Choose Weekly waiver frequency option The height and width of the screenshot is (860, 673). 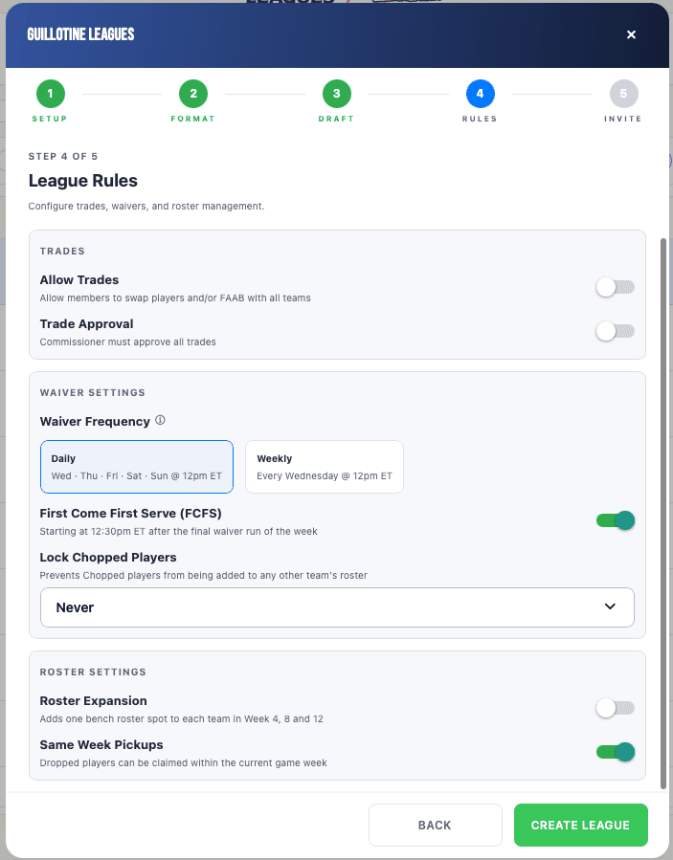pos(325,467)
